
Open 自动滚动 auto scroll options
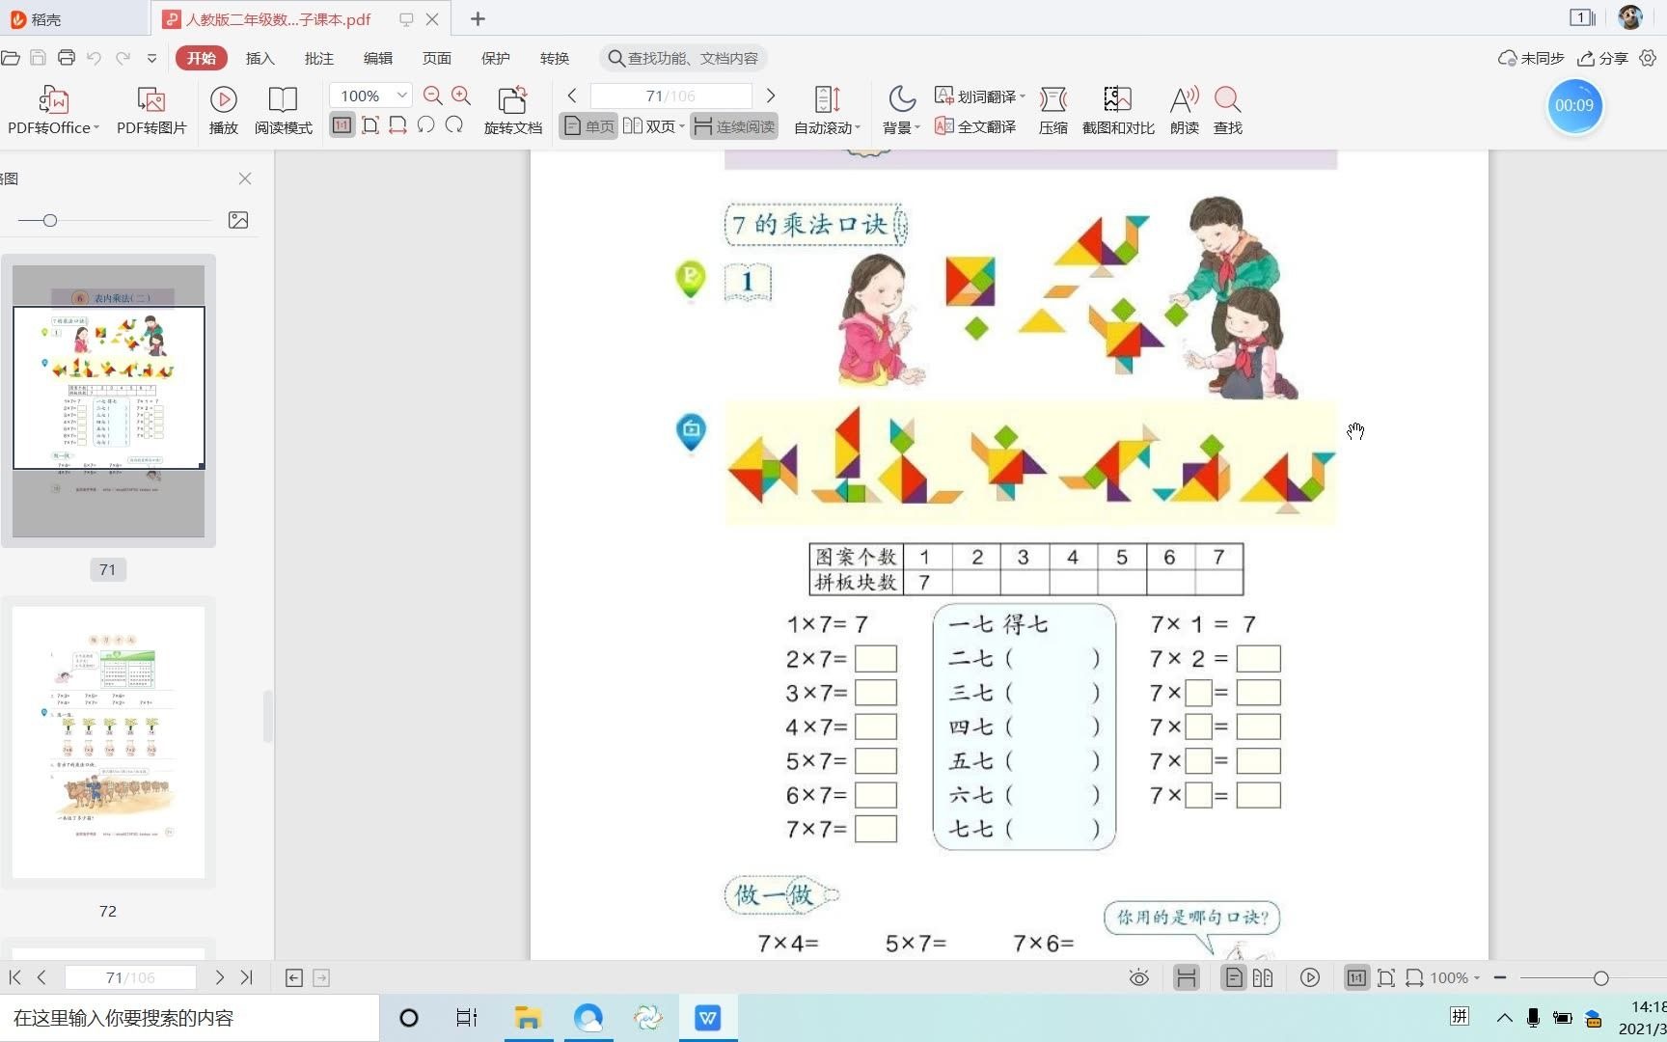[827, 110]
